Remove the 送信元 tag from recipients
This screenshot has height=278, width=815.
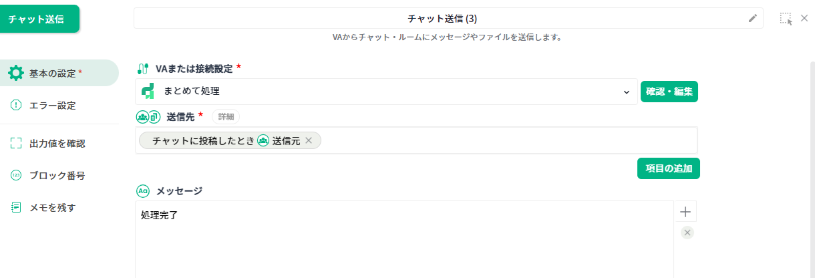(308, 140)
